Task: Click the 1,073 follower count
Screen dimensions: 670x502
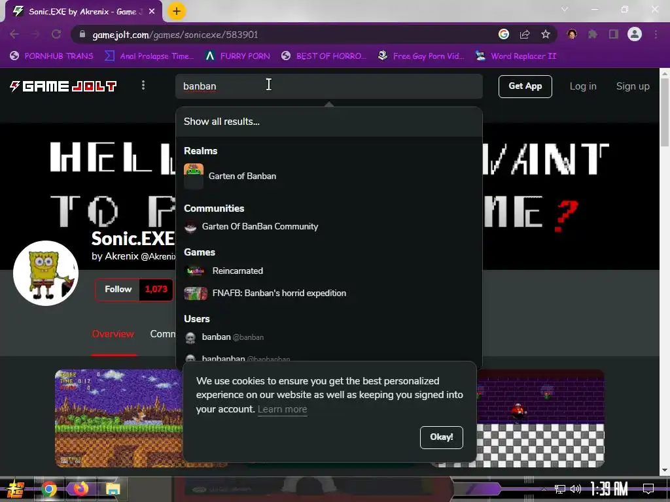Action: point(156,290)
